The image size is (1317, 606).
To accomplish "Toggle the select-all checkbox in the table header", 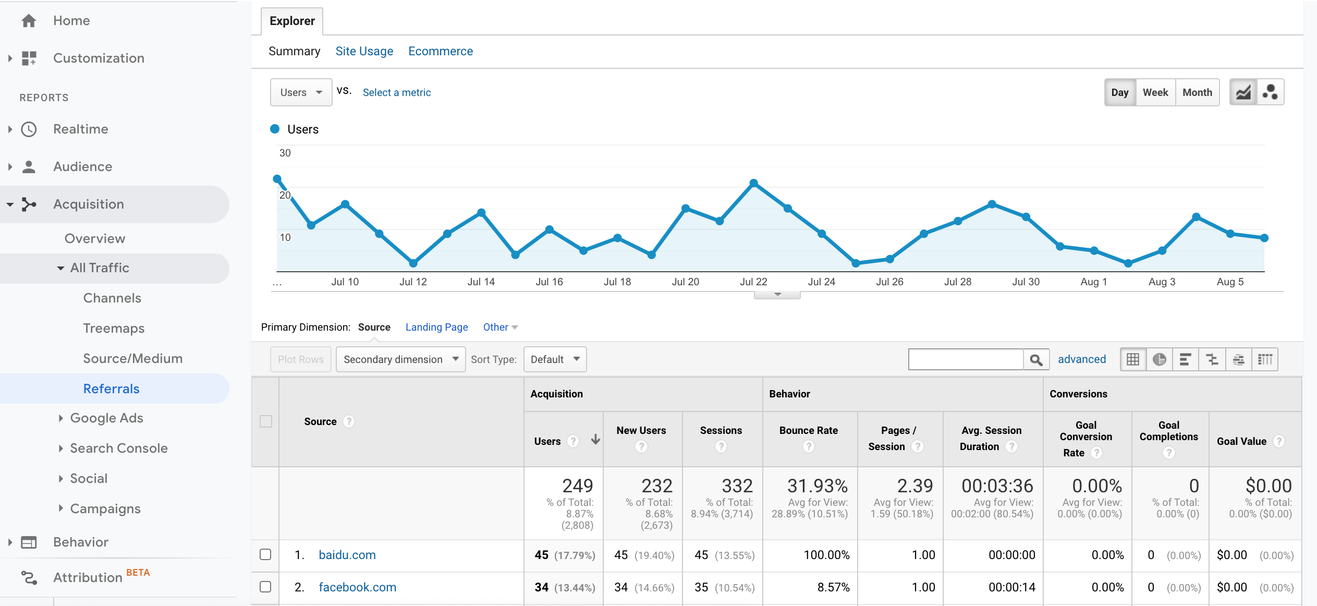I will coord(266,421).
